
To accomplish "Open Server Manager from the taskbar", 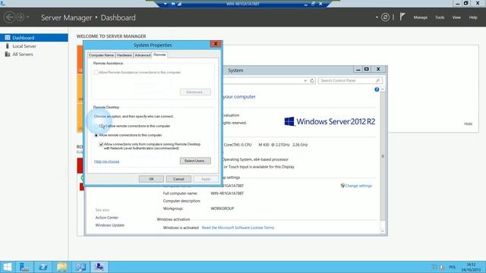I will (x=24, y=267).
